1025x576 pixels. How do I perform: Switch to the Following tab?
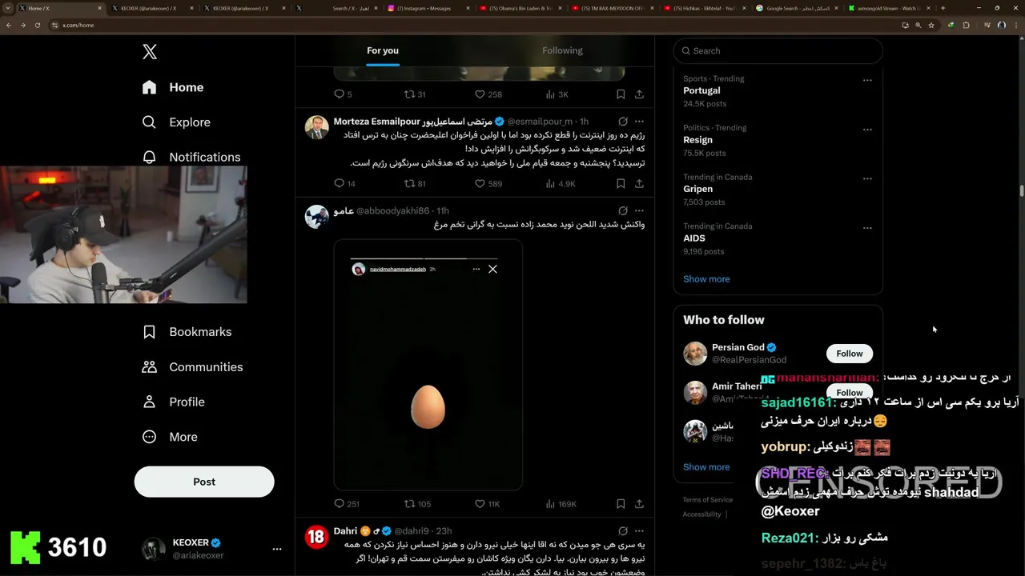pyautogui.click(x=562, y=50)
